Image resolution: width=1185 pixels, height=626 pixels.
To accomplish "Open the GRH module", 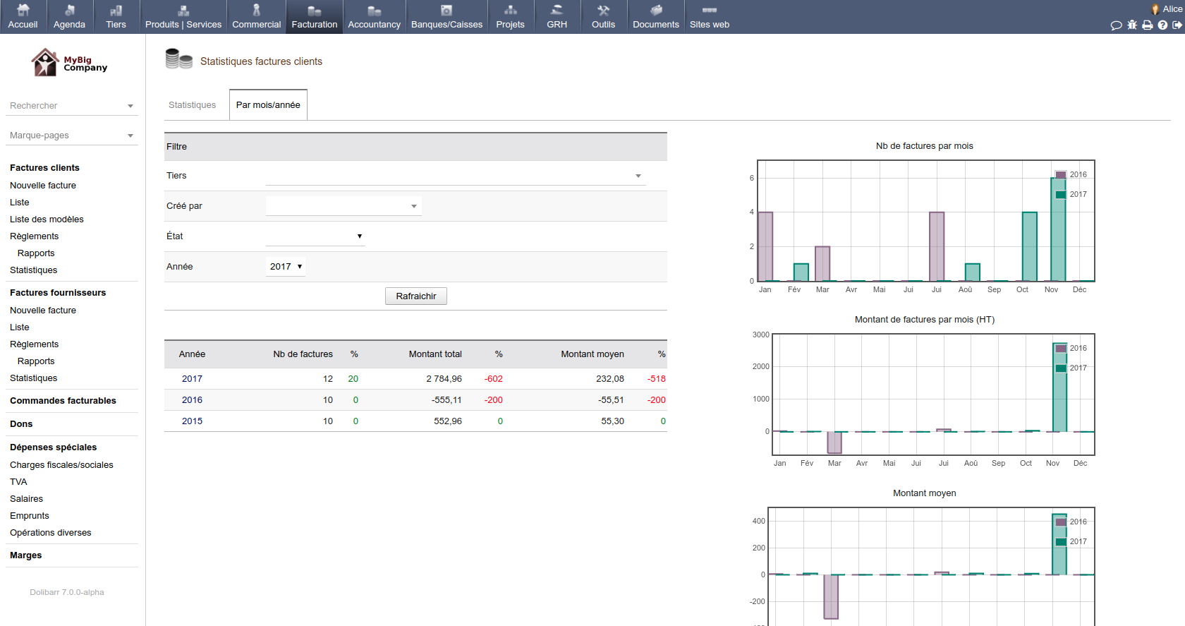I will [x=557, y=17].
